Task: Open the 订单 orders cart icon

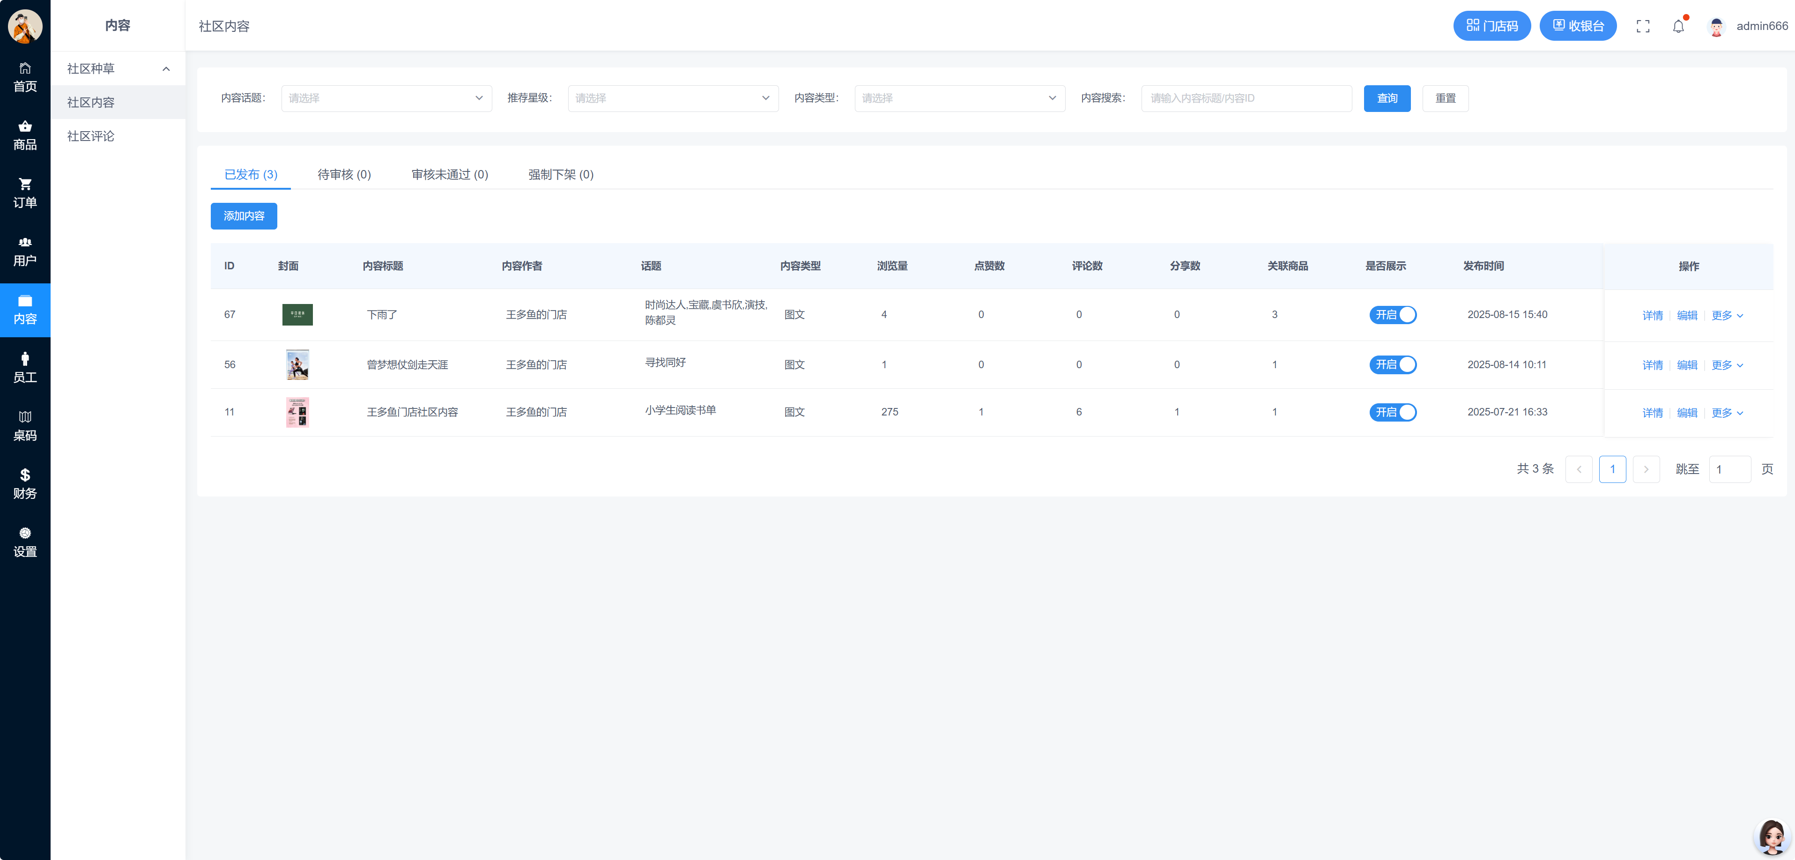Action: 25,193
